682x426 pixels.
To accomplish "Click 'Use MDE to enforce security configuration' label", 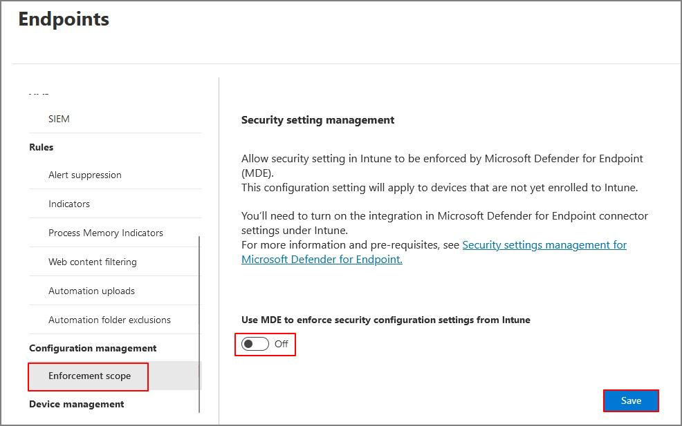I will 386,320.
